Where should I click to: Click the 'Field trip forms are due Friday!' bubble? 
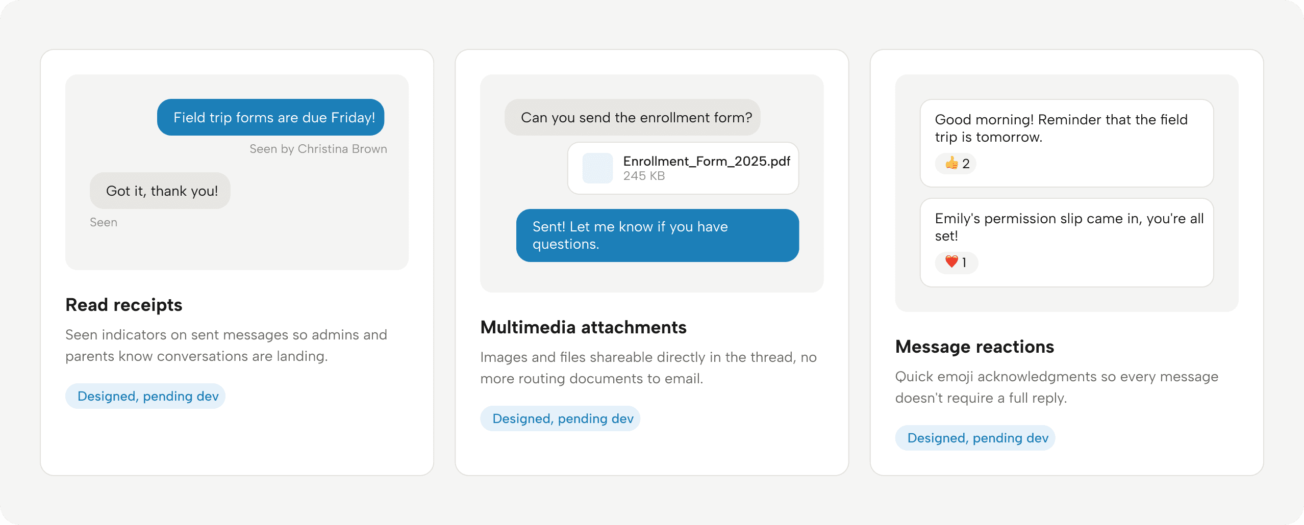tap(270, 117)
